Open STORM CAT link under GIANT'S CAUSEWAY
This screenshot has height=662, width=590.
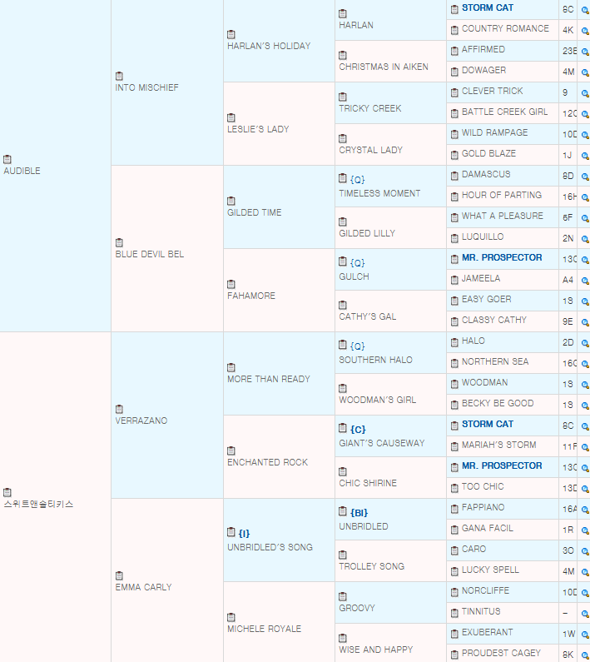pyautogui.click(x=488, y=424)
